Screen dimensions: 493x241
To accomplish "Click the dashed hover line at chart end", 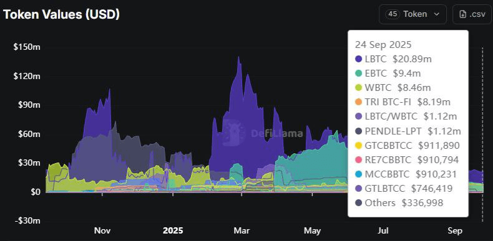I will (x=482, y=135).
